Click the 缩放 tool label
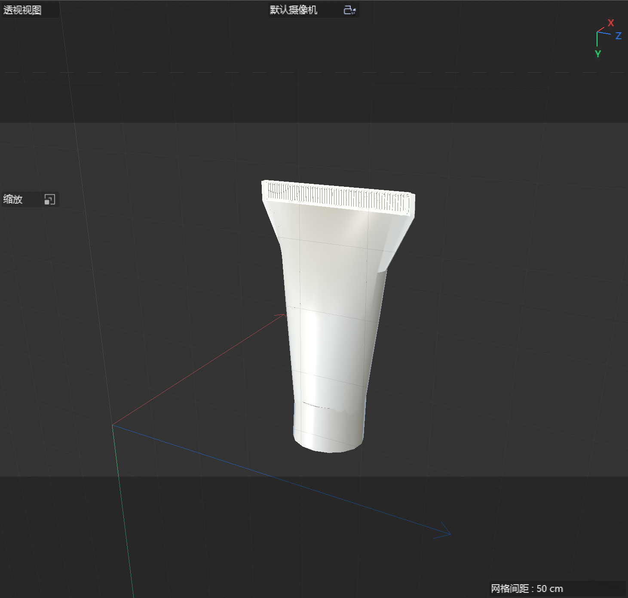This screenshot has width=628, height=598. (13, 199)
